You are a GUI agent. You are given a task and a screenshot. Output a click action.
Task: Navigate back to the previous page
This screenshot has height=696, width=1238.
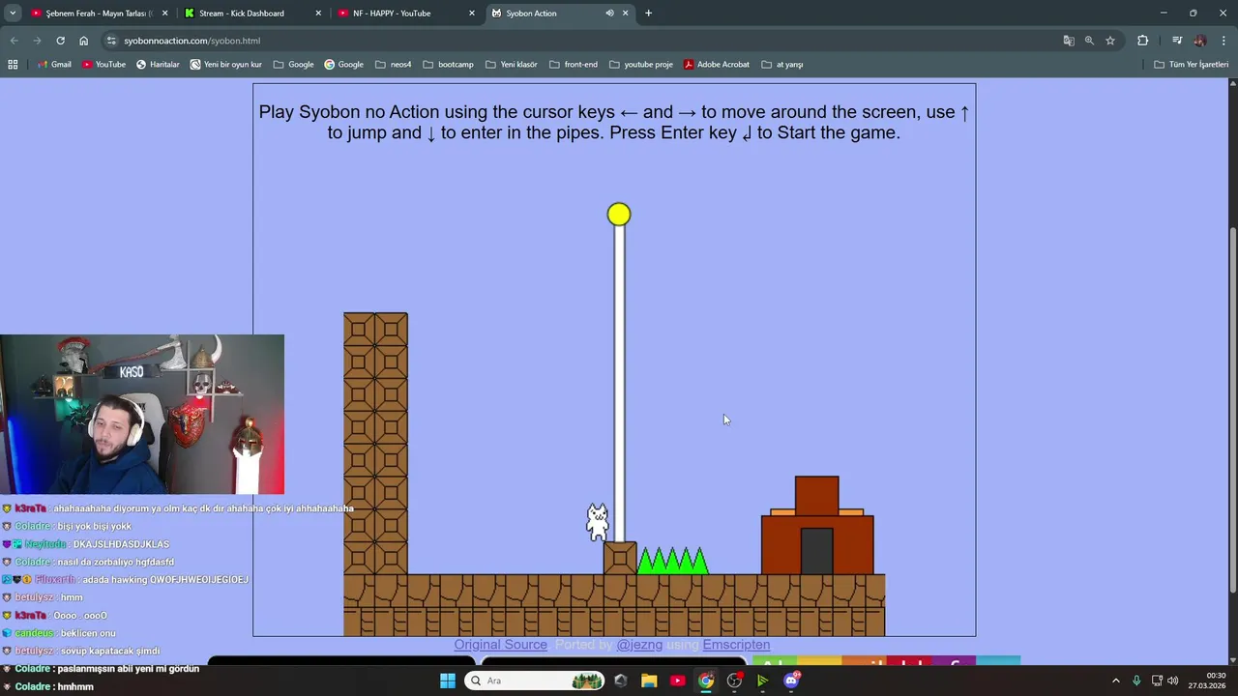tap(14, 41)
